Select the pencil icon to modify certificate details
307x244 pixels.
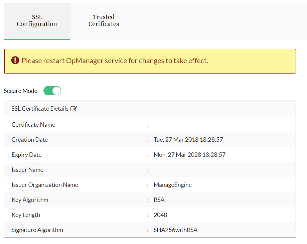[x=74, y=109]
